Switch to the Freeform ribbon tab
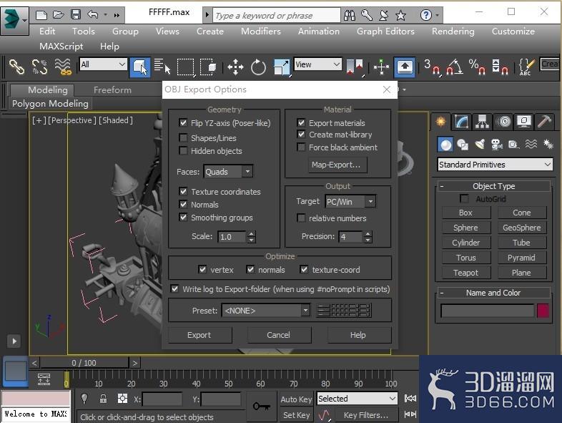 [x=112, y=90]
